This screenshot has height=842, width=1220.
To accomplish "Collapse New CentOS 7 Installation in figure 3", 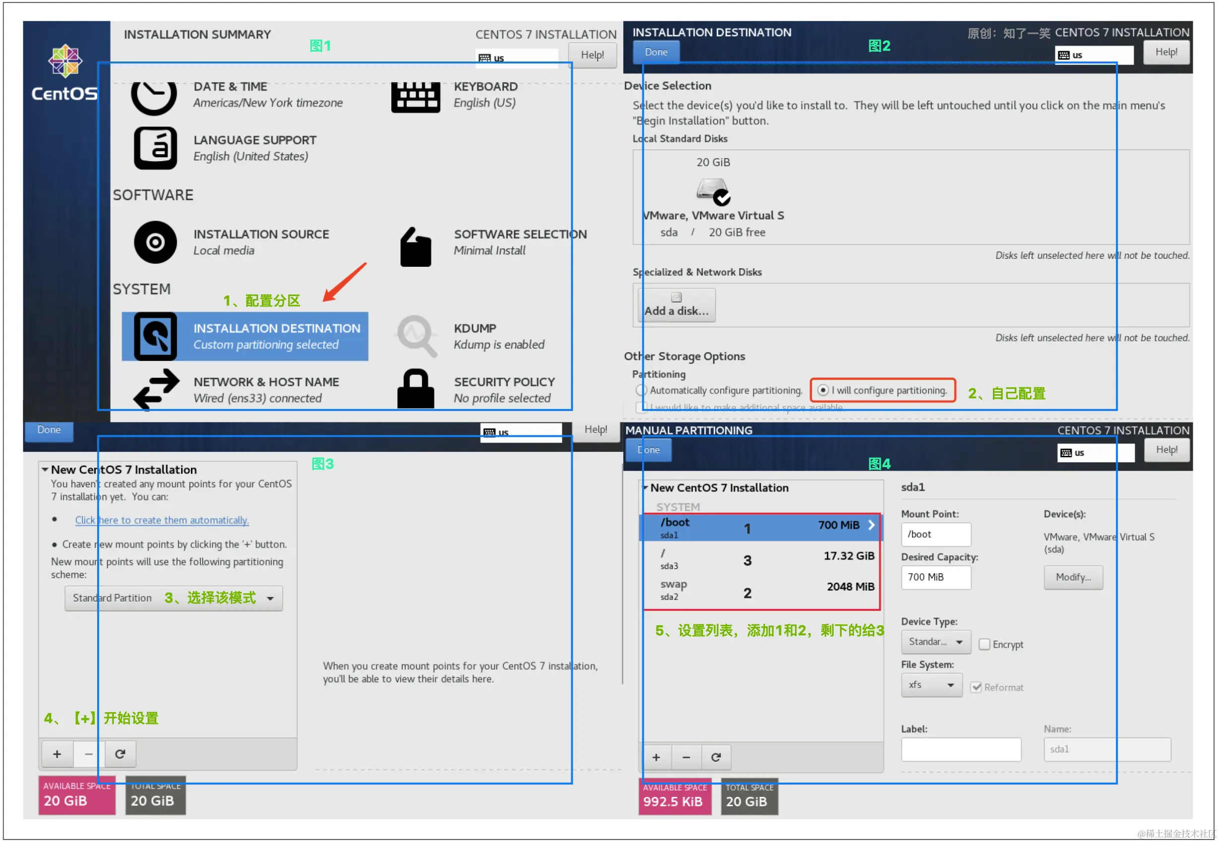I will [x=46, y=470].
